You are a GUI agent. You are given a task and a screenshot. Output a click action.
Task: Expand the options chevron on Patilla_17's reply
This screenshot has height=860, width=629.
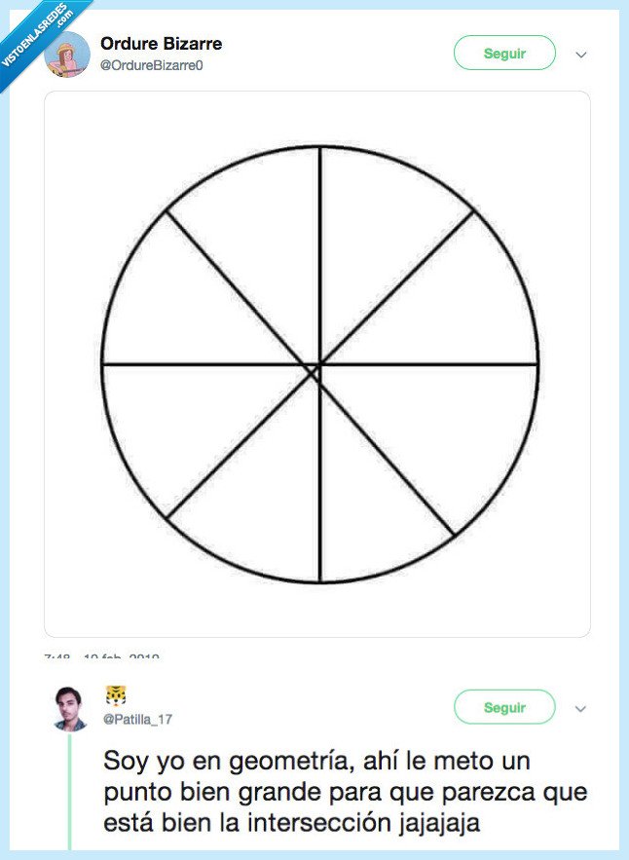(x=580, y=710)
